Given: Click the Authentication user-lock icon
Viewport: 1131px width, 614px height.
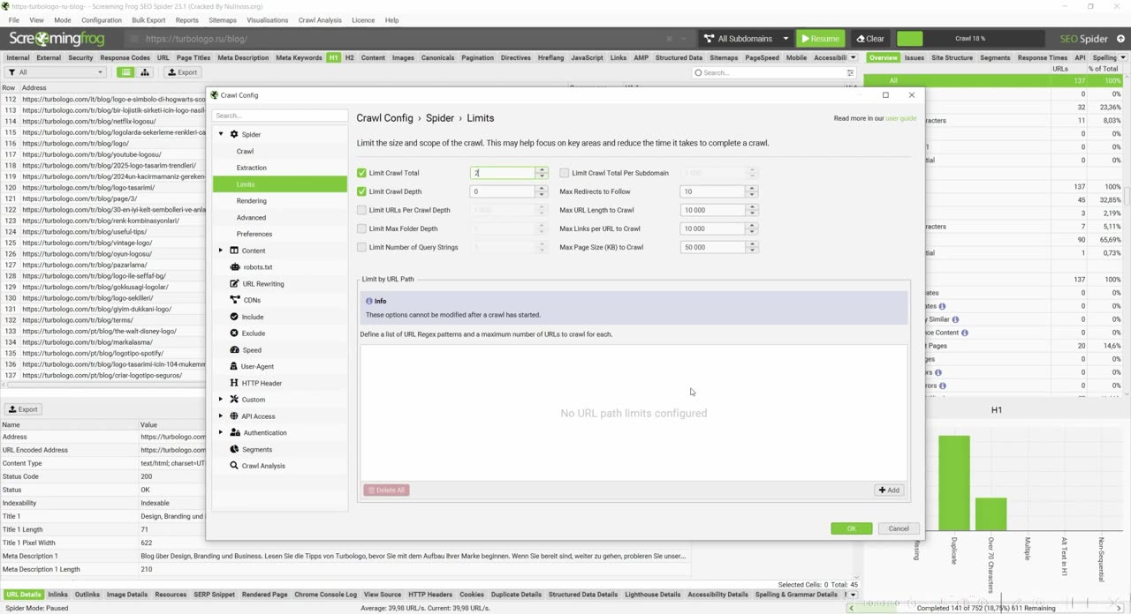Looking at the screenshot, I should pos(234,432).
